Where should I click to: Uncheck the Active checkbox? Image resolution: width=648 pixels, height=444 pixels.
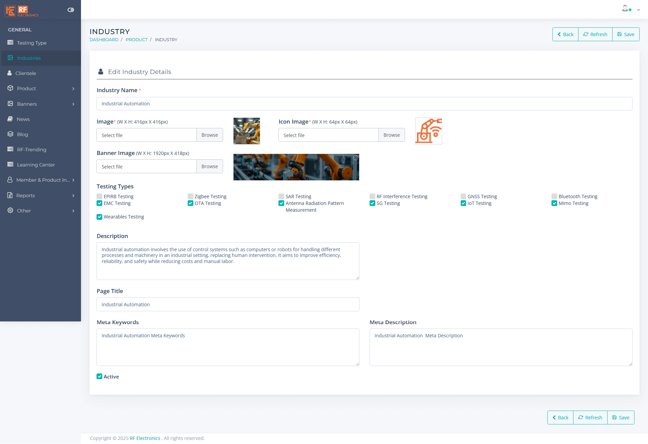[100, 376]
